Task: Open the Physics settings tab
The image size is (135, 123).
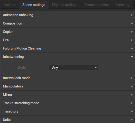Action: click(65, 5)
